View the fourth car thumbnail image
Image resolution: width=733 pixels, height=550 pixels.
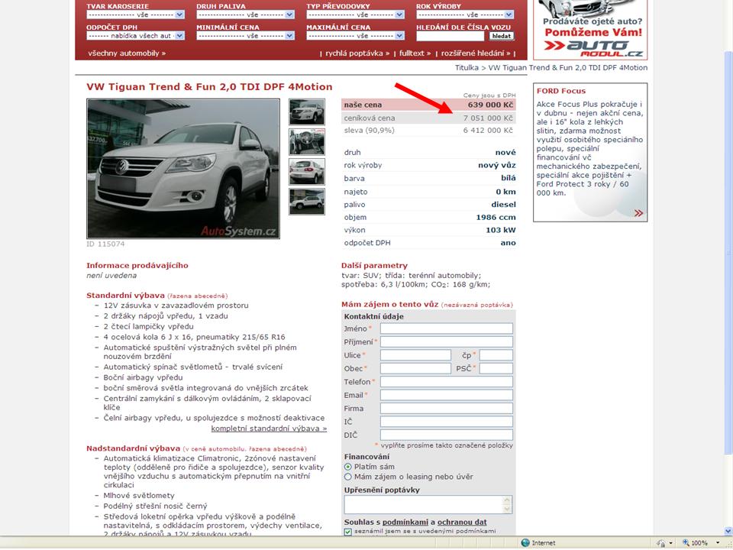(307, 202)
